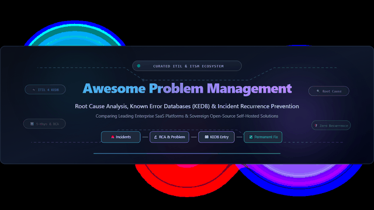Click the icon beside RCA & Problem
374x210 pixels.
(x=155, y=137)
